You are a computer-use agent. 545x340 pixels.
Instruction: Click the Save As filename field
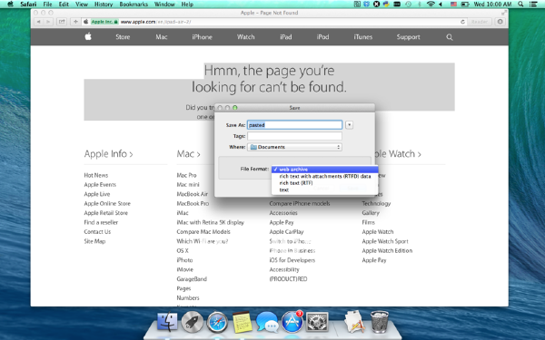click(x=294, y=125)
